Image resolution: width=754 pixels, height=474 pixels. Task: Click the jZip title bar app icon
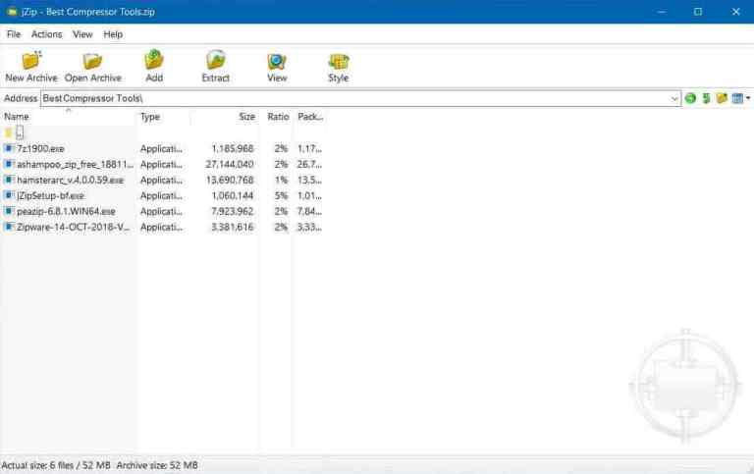point(13,12)
